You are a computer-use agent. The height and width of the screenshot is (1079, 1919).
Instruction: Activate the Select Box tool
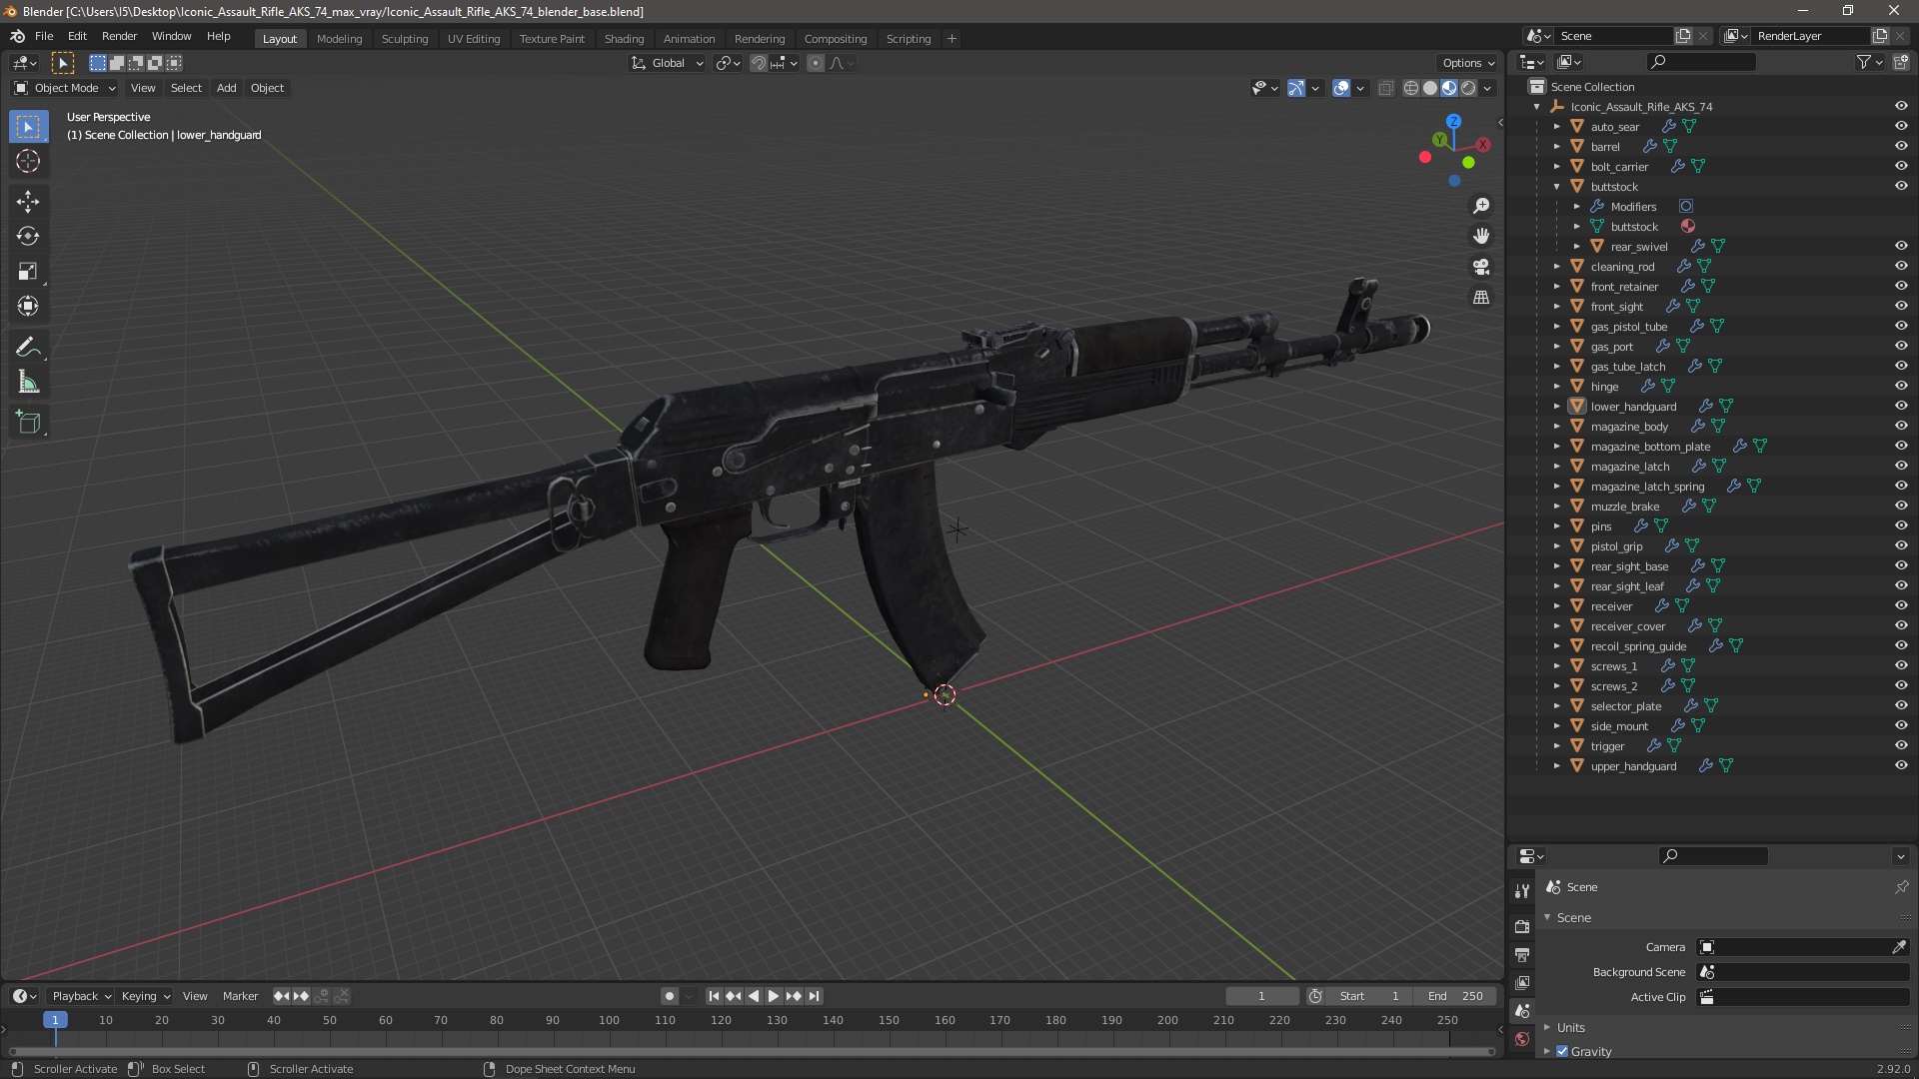tap(28, 127)
